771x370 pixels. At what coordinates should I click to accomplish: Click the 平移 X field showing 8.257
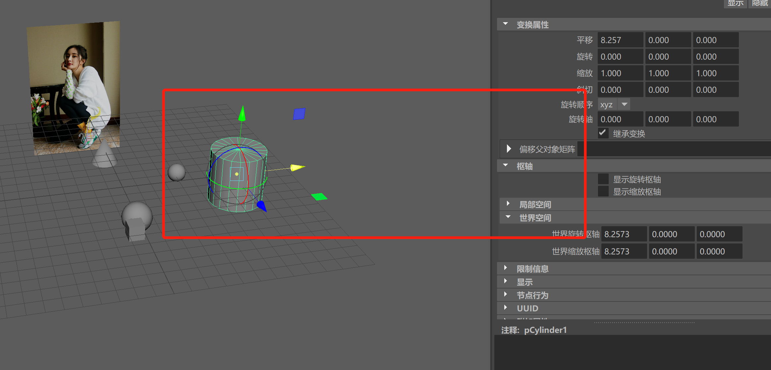(620, 40)
